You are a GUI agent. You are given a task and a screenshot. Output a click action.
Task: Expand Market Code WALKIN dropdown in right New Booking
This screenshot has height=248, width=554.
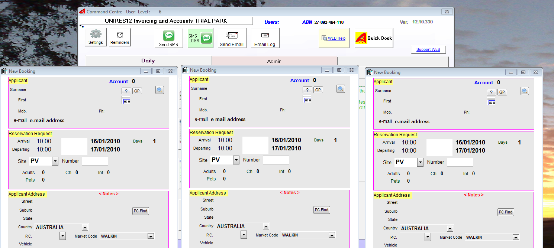tap(516, 237)
